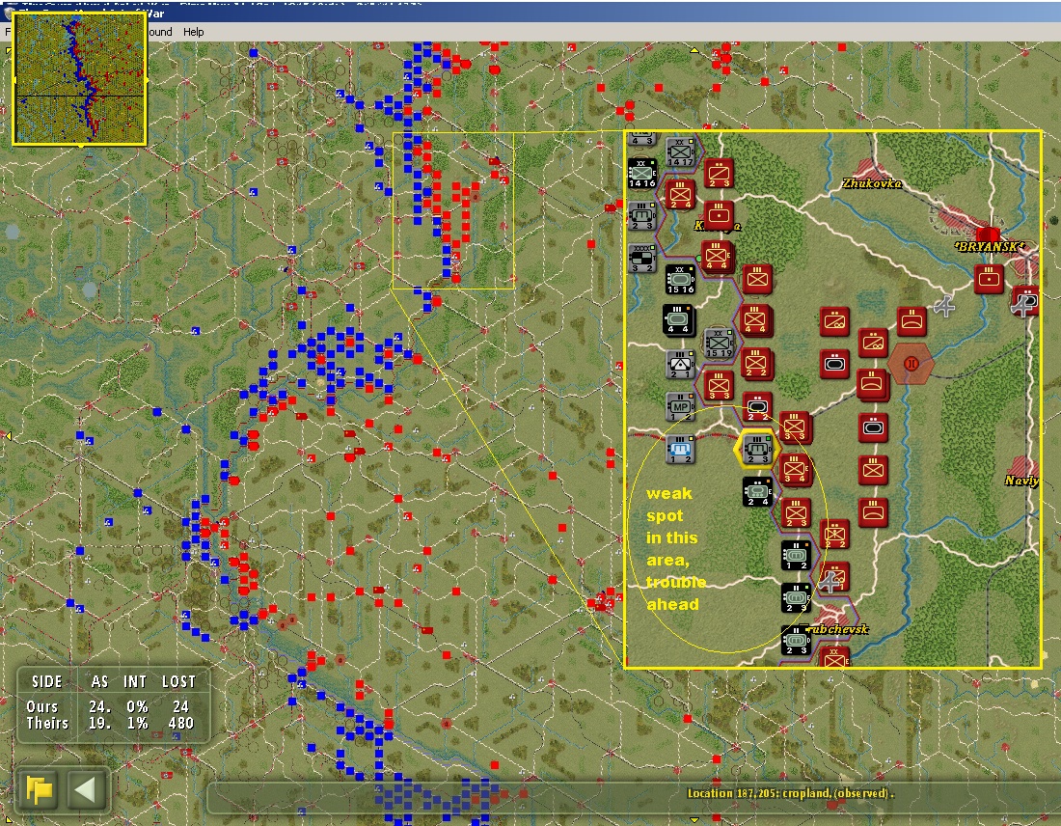Click the Navly town label
The height and width of the screenshot is (826, 1061).
click(x=1021, y=481)
